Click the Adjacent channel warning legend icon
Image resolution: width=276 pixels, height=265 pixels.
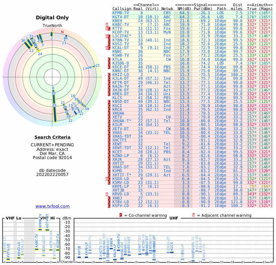tap(194, 215)
